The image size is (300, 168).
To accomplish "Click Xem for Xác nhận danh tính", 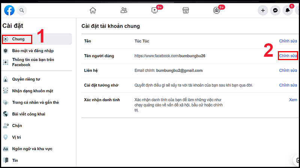I will [x=293, y=100].
